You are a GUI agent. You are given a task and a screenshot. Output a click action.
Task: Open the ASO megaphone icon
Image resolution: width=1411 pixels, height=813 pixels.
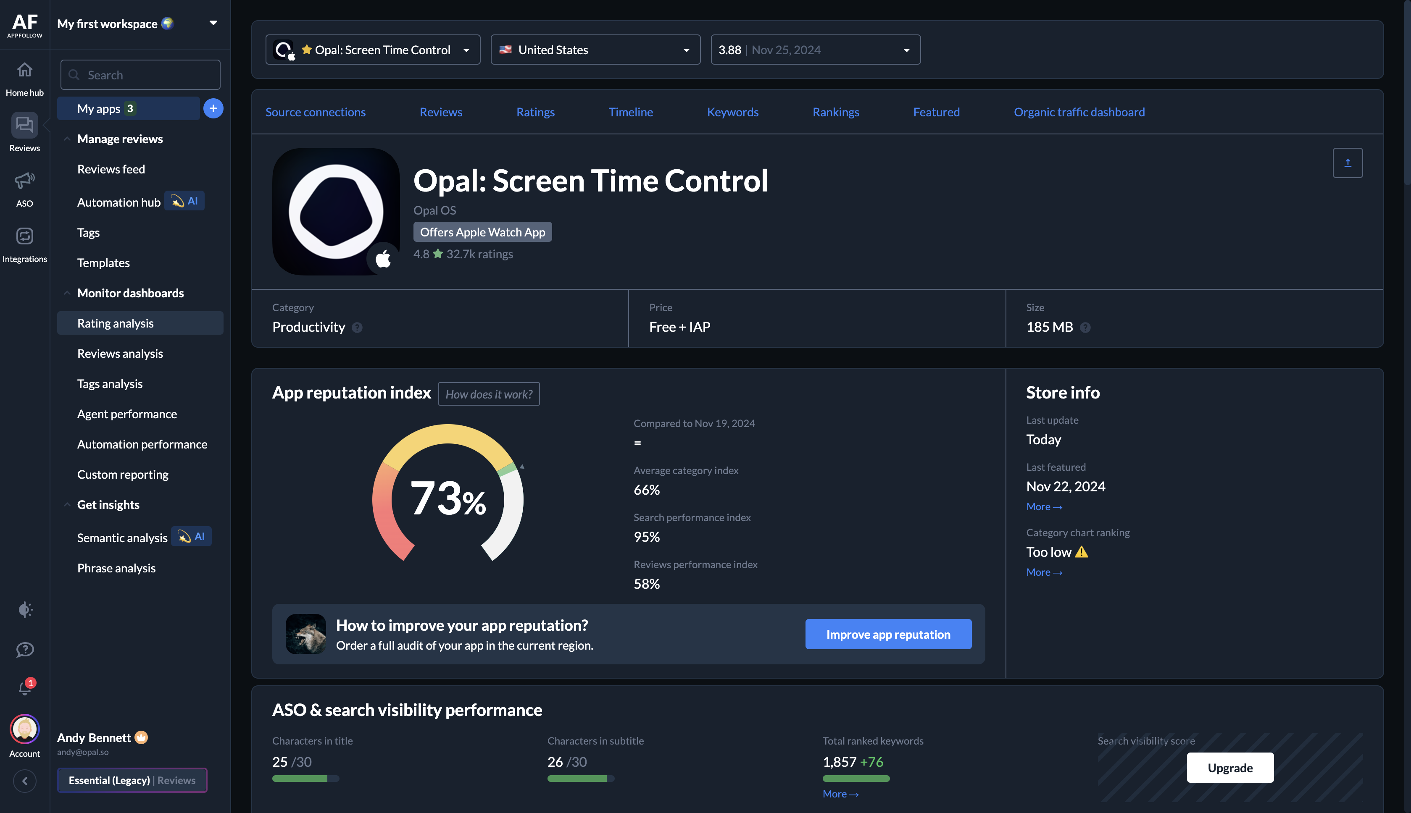[24, 180]
